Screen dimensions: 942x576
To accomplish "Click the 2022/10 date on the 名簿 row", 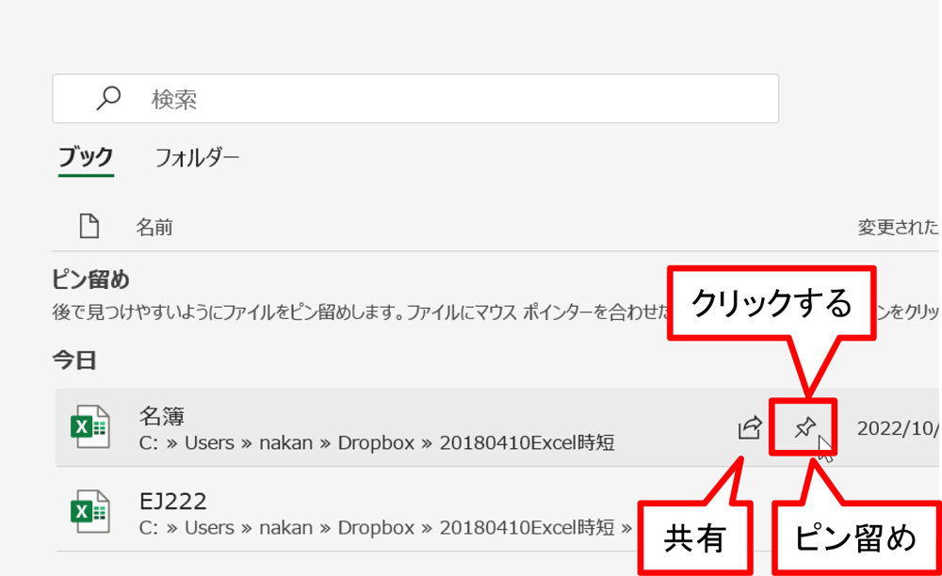I will coord(898,428).
